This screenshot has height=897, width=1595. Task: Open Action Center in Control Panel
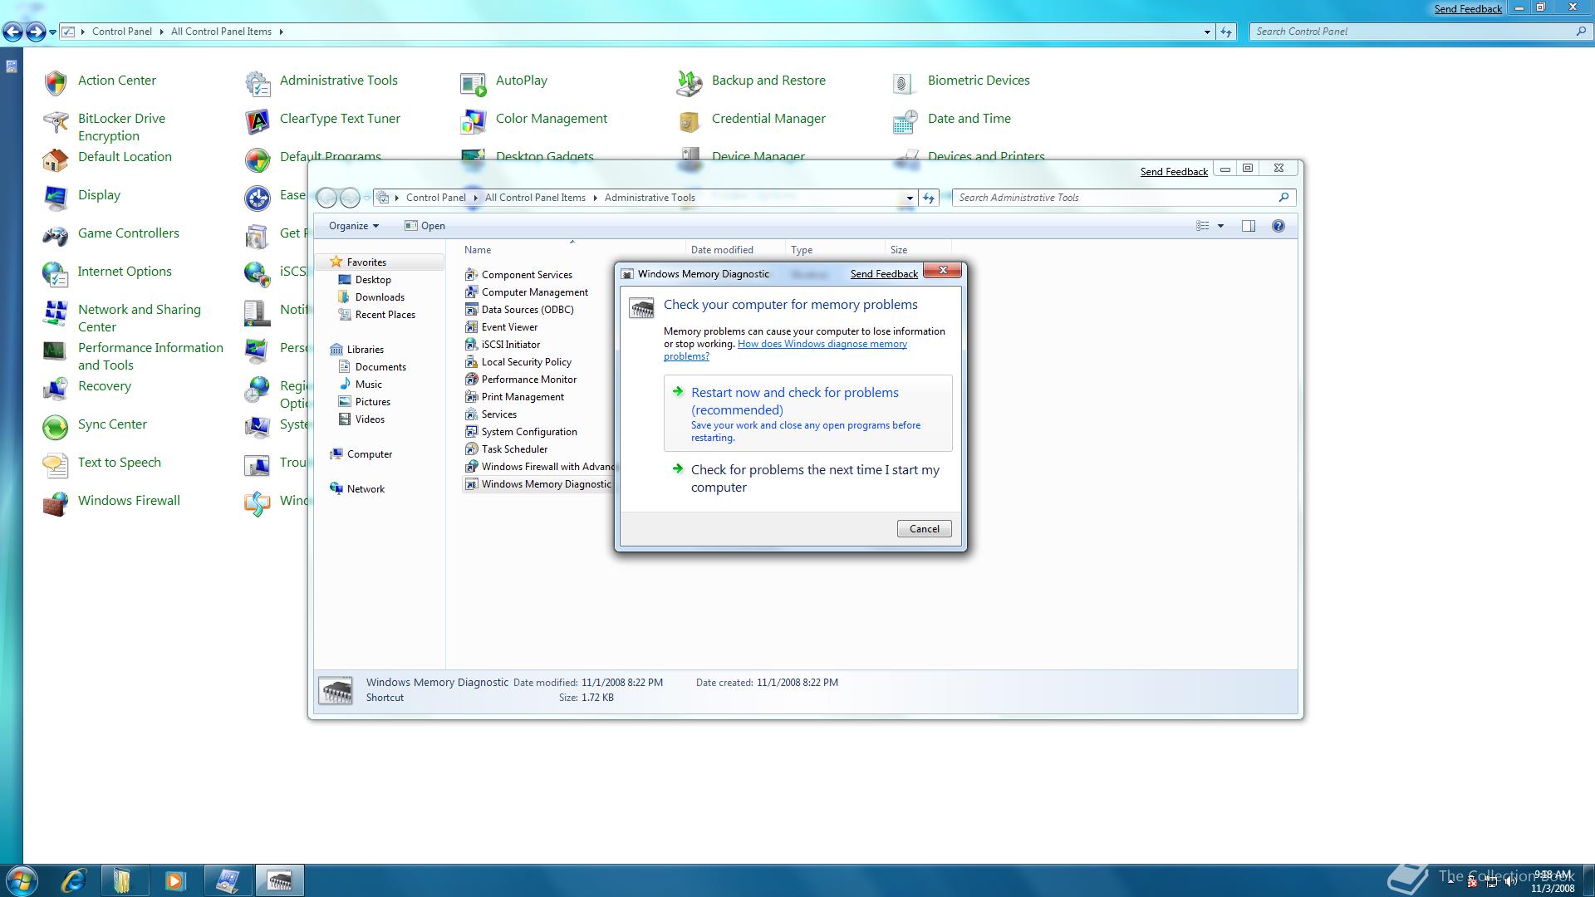(116, 81)
